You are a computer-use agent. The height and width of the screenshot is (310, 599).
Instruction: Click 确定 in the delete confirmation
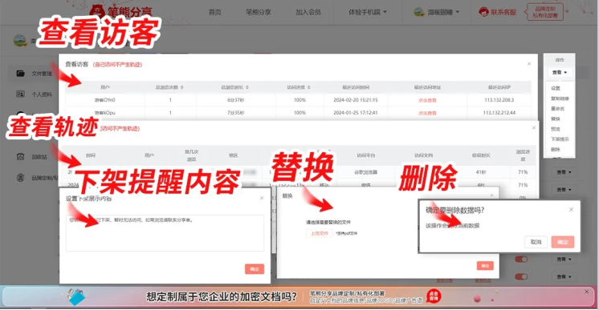point(563,242)
